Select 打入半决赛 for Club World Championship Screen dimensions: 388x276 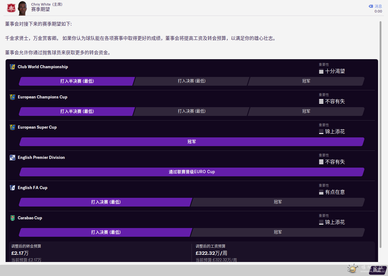tap(77, 81)
